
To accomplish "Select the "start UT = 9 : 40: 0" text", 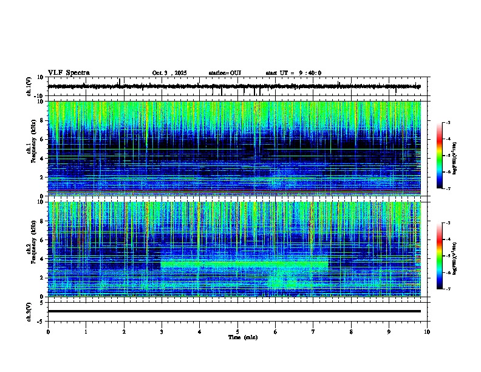I will [293, 73].
